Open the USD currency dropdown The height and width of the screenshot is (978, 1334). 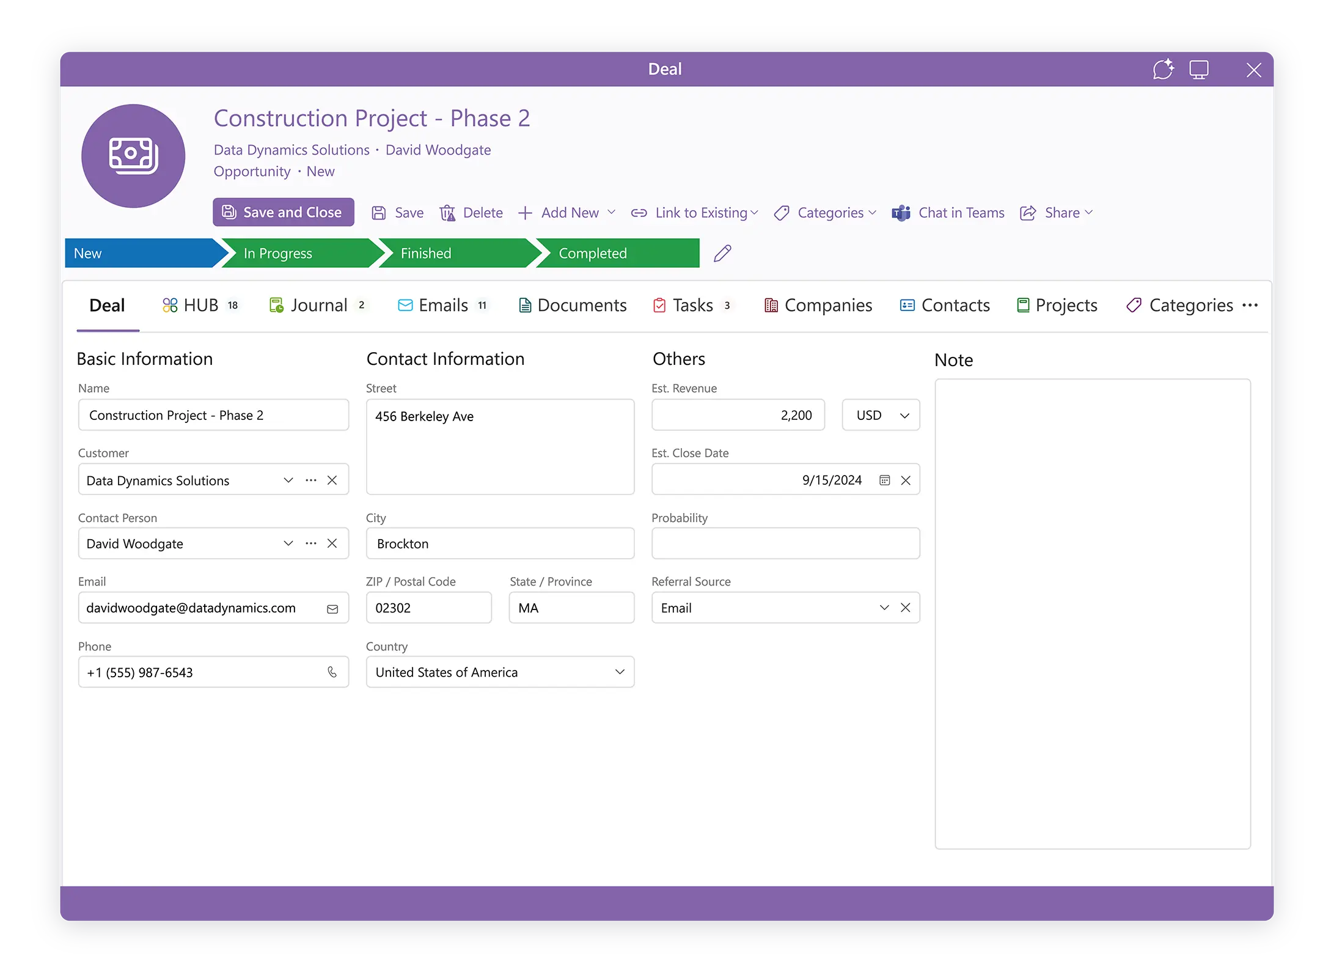pyautogui.click(x=880, y=415)
